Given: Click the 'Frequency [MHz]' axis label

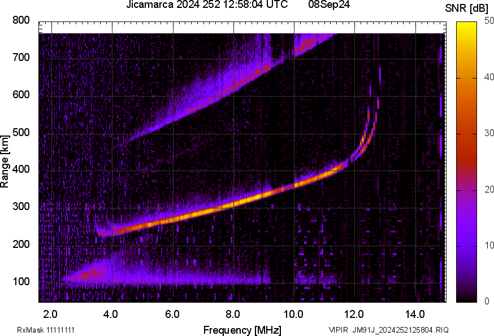Looking at the screenshot, I should [x=242, y=330].
